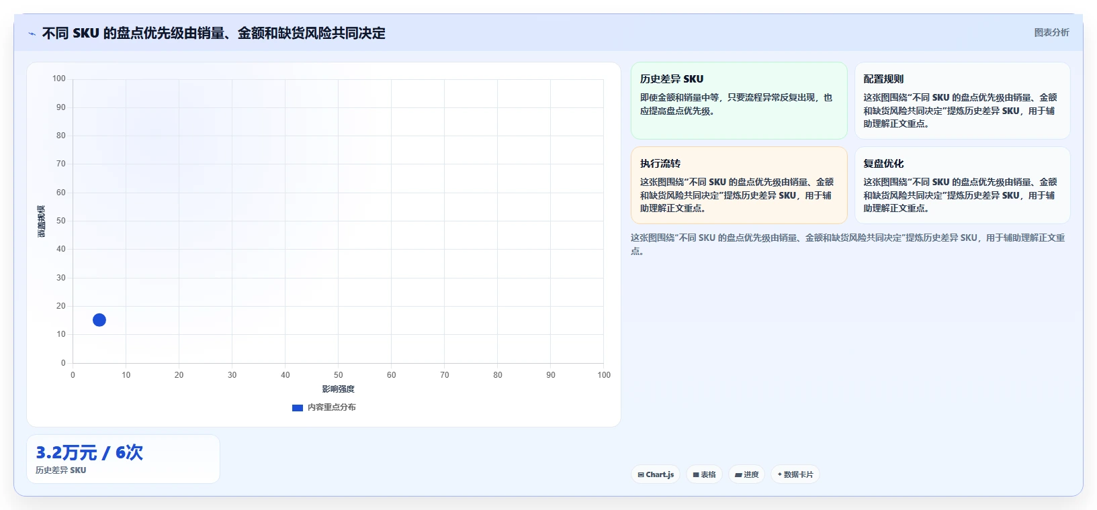
Task: Open the 历史差异 SKU card
Action: tap(739, 101)
